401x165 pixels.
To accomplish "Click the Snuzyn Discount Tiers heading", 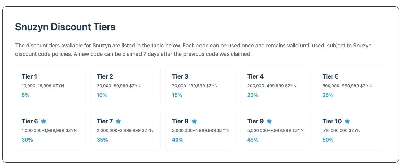I will coord(65,27).
